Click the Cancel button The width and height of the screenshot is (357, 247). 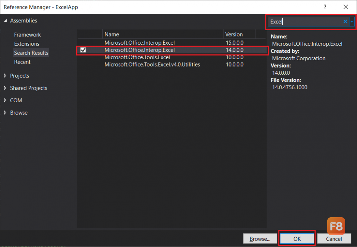pos(334,239)
